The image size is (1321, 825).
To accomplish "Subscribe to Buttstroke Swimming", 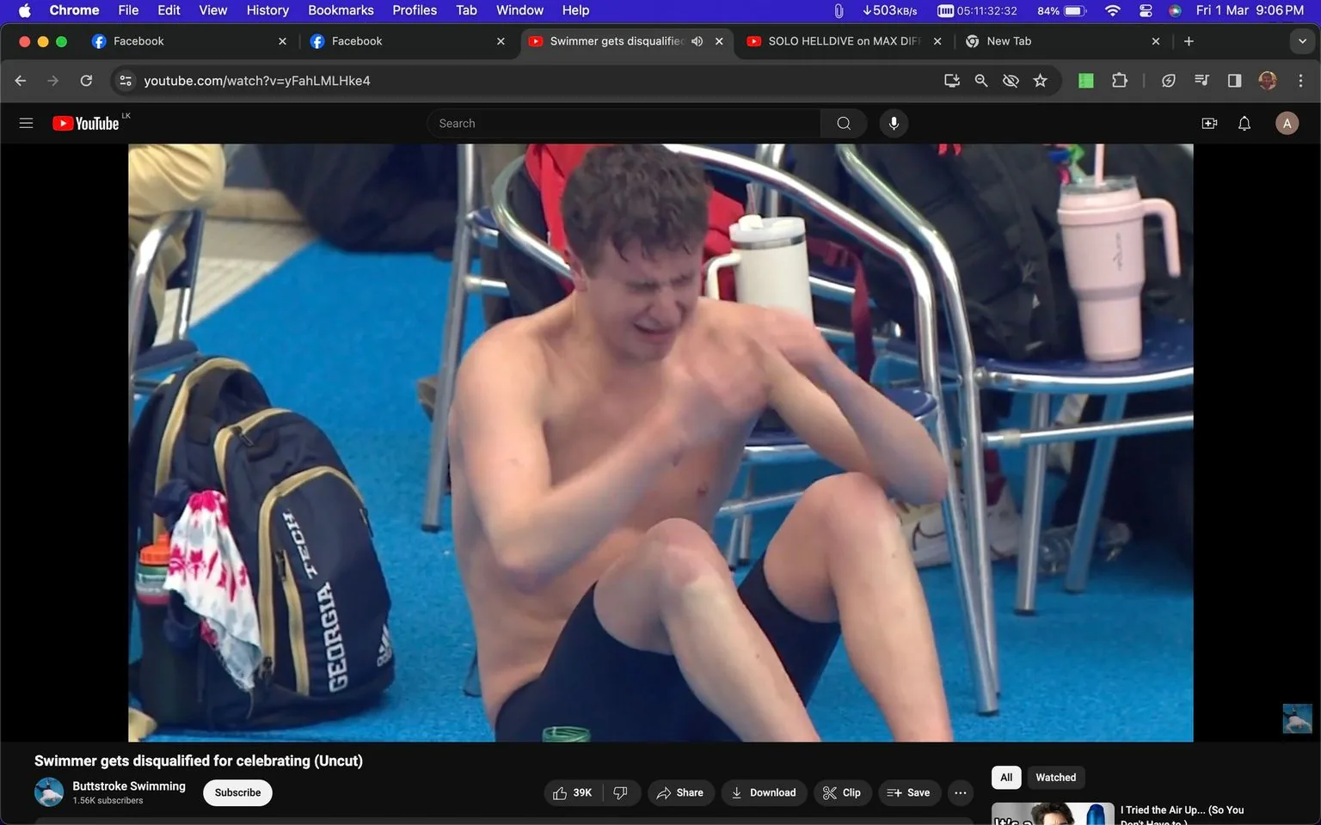I will point(237,792).
